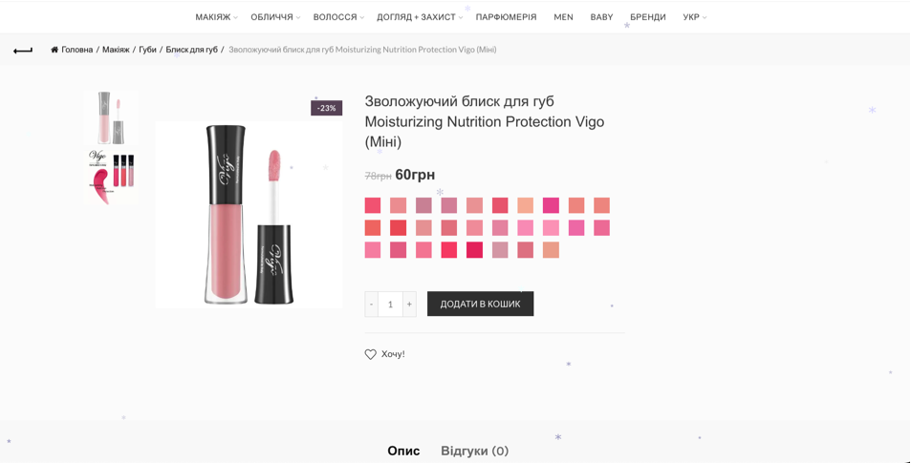
Task: Decrease quantity with minus button
Action: coord(371,304)
